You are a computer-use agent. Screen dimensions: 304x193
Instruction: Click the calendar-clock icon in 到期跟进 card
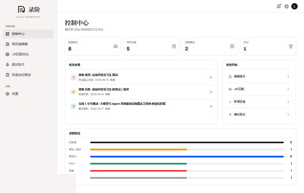pos(232,46)
